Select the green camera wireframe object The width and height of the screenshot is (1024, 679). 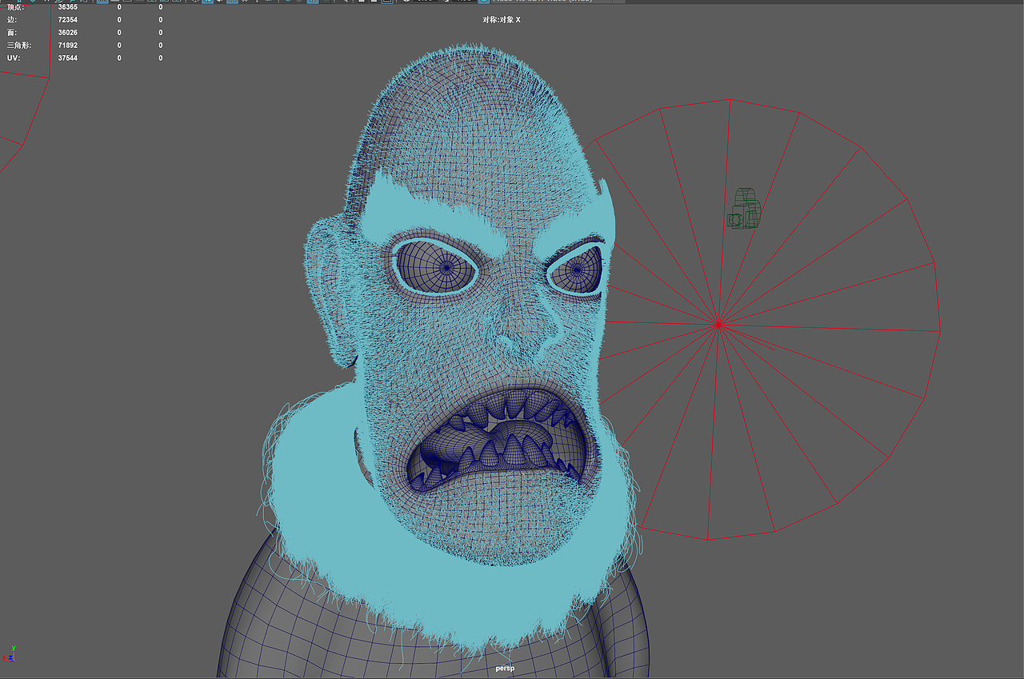click(744, 208)
